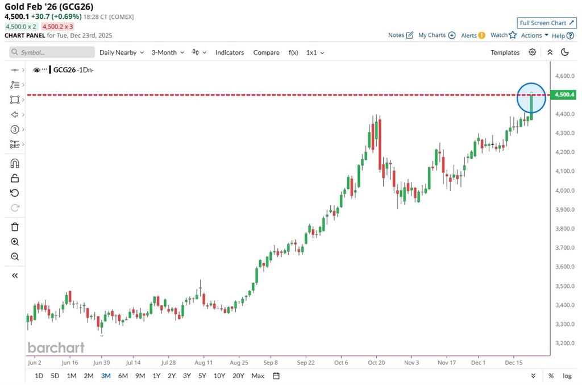This screenshot has width=582, height=385.
Task: Expand the 3-Month period dropdown
Action: 168,52
